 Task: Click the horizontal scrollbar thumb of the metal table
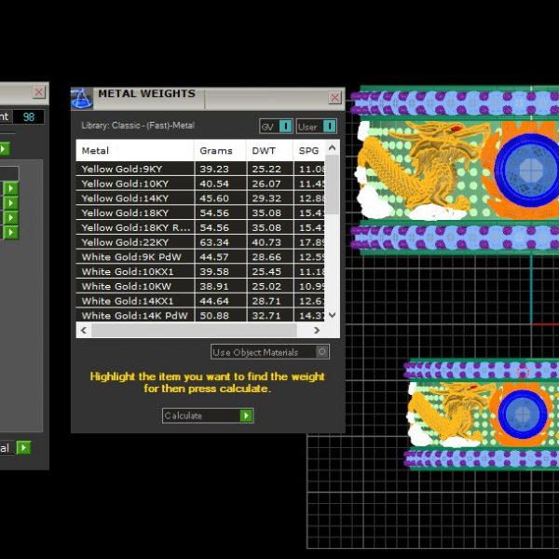[194, 330]
